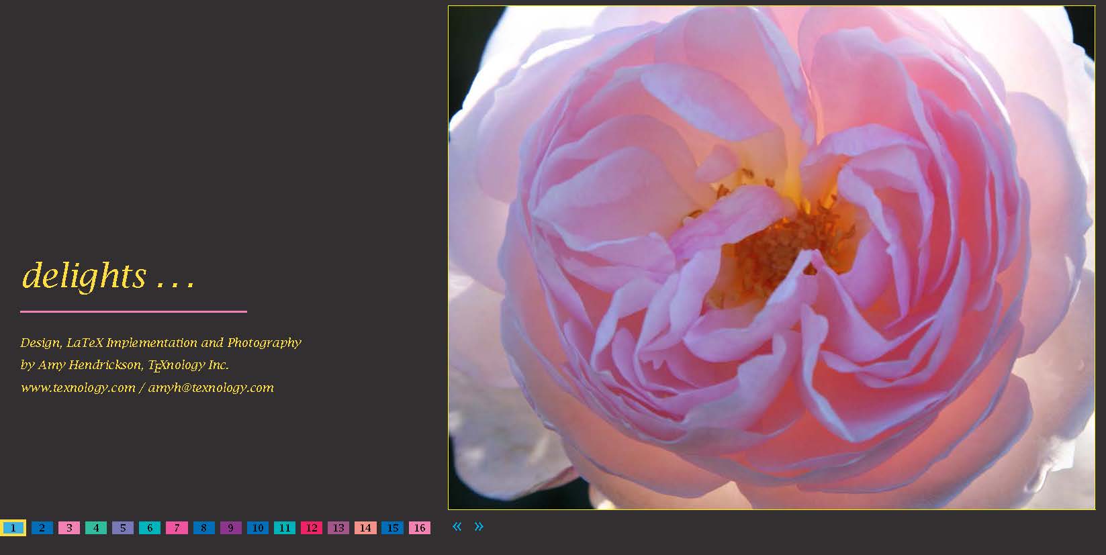Click 'by Amy Hendrickson, TeXnology Inc.' text
This screenshot has width=1106, height=555.
pyautogui.click(x=124, y=365)
